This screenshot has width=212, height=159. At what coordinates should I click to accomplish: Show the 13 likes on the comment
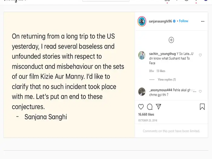pyautogui.click(x=161, y=71)
